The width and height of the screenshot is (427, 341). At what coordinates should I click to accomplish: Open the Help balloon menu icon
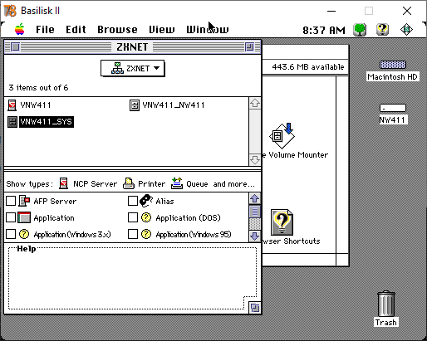click(x=382, y=29)
